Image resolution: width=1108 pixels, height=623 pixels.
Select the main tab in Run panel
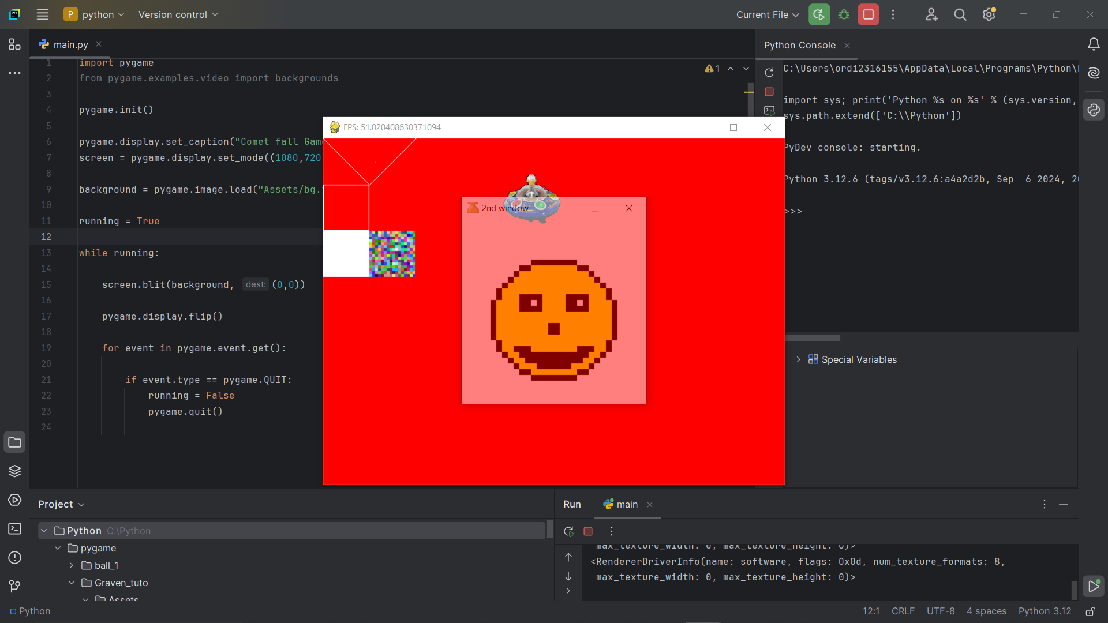click(620, 504)
